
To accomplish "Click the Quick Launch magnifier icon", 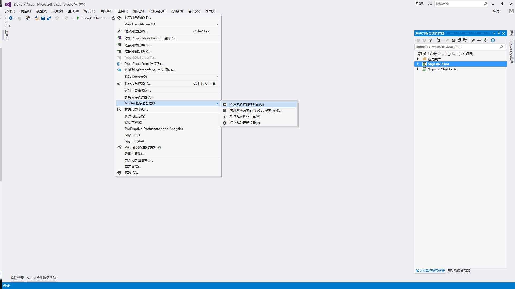I will pos(485,4).
